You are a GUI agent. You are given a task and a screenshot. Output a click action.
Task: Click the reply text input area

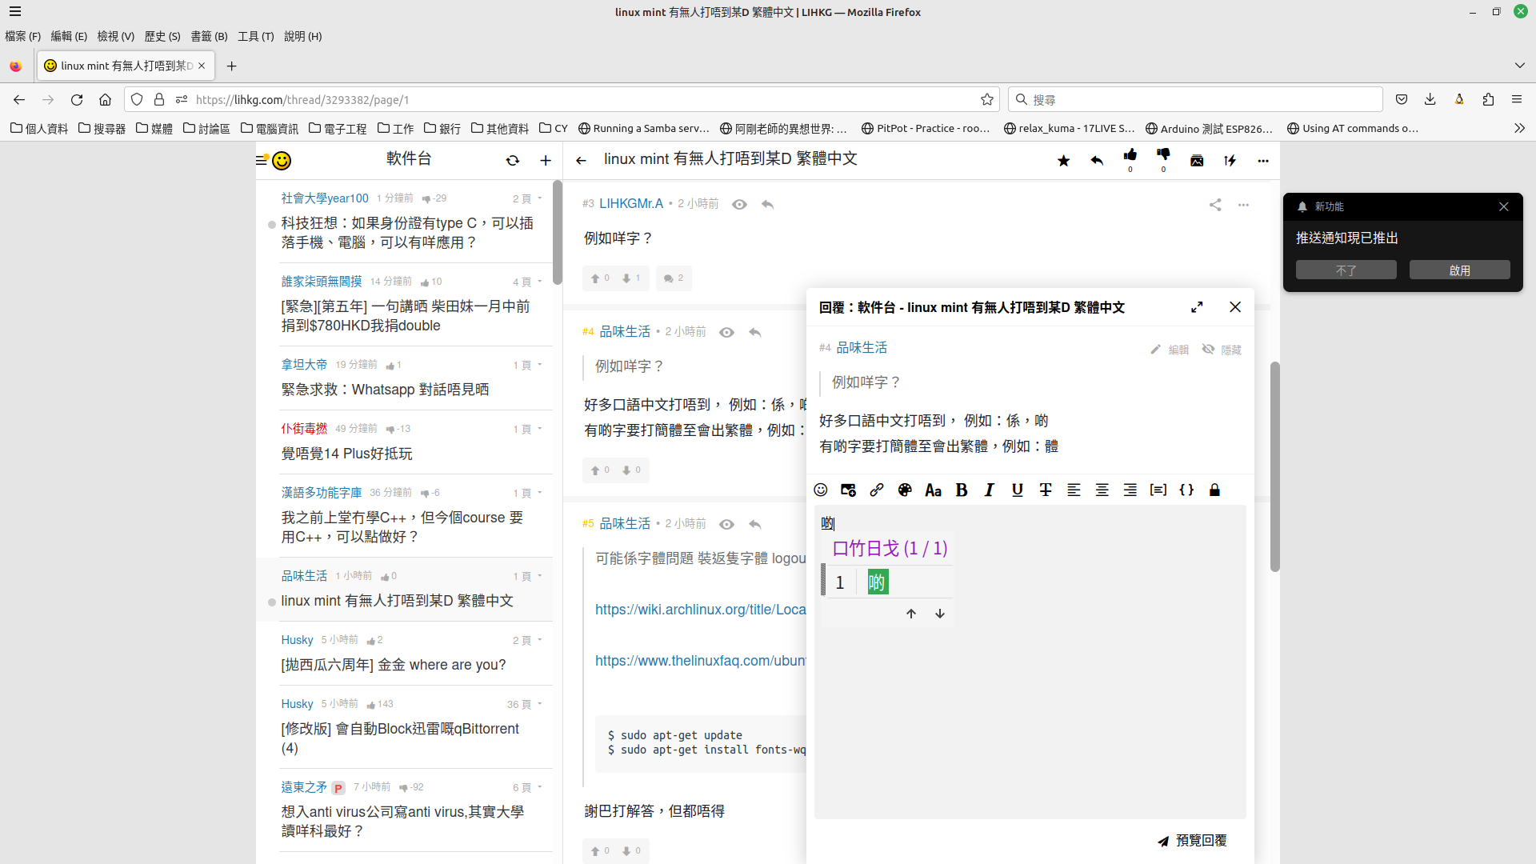pos(1030,662)
